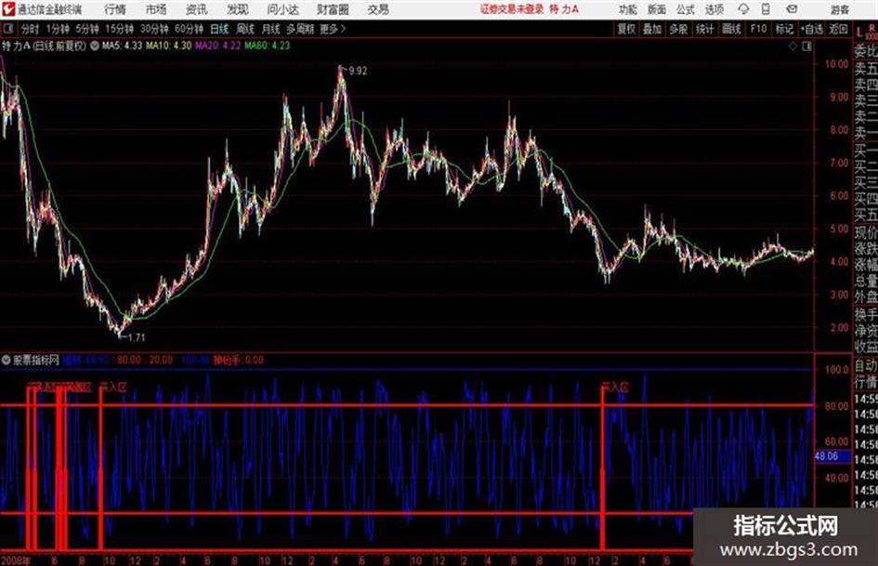Toggle the left panel icon beside 分时
Viewport: 878px width, 566px height.
8,29
